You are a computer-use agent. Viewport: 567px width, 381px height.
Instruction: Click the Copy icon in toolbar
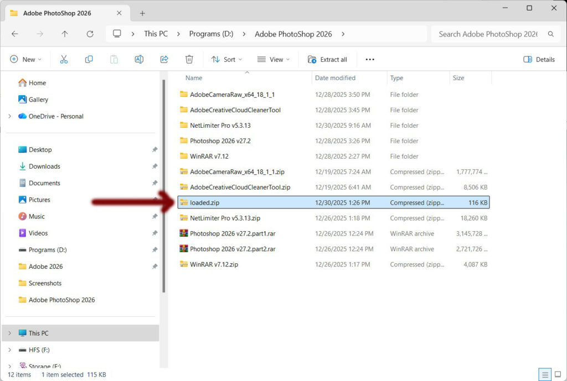click(x=89, y=59)
